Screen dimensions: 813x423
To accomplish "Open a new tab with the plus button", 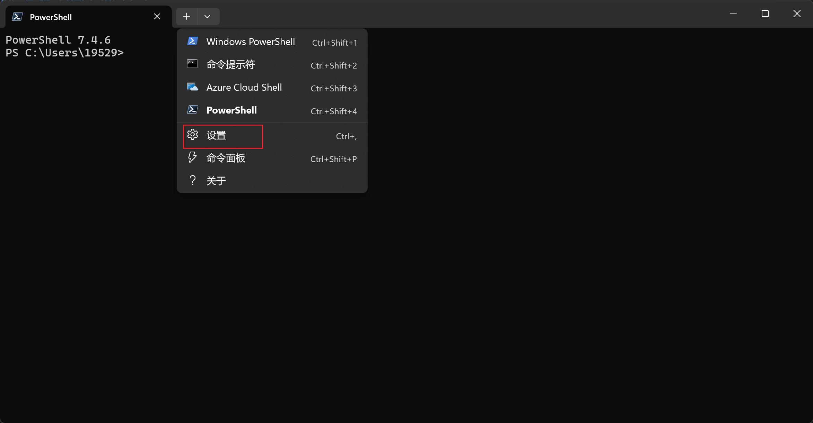I will [x=186, y=16].
